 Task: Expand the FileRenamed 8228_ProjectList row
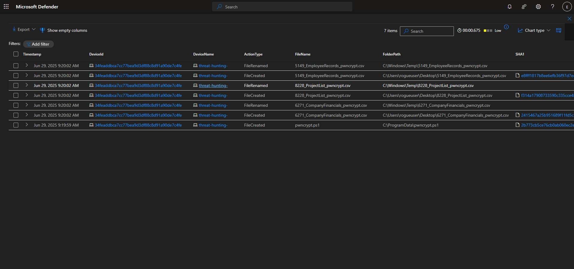pyautogui.click(x=27, y=85)
